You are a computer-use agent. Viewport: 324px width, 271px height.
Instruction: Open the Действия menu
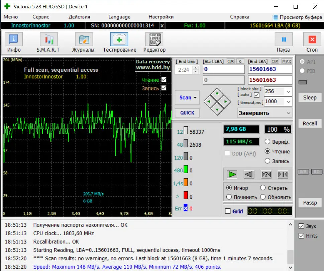(79, 17)
